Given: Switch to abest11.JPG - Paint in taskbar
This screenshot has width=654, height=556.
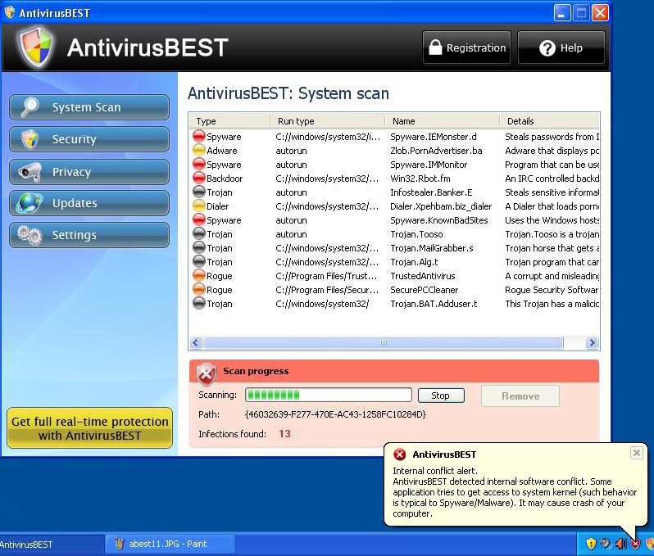Looking at the screenshot, I should (x=170, y=544).
